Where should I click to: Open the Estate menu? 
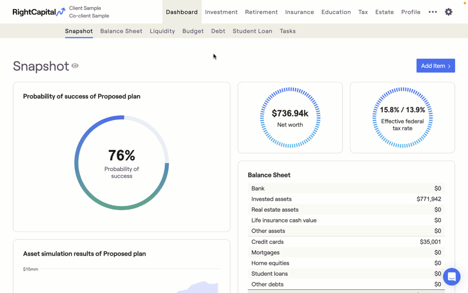[x=385, y=12]
